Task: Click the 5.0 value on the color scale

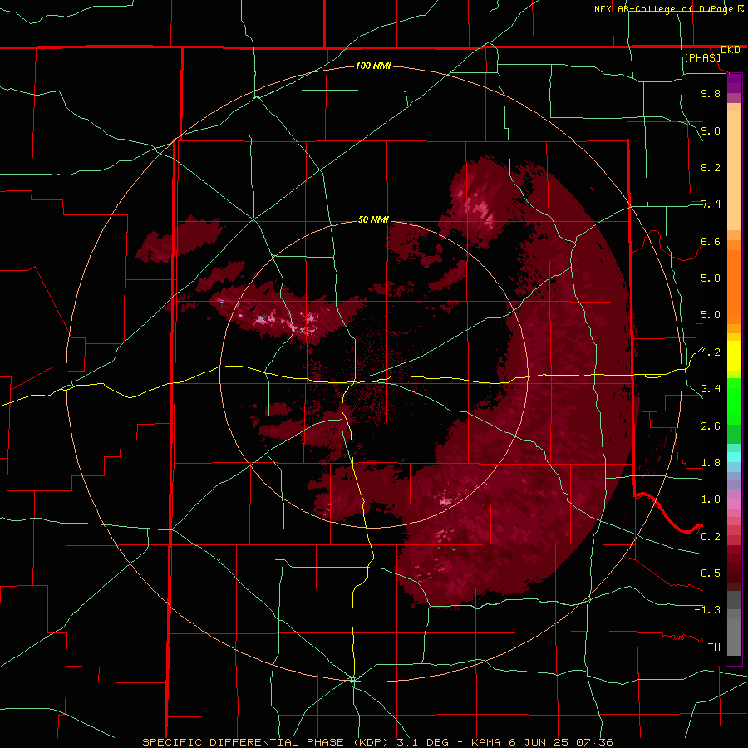Action: tap(711, 315)
